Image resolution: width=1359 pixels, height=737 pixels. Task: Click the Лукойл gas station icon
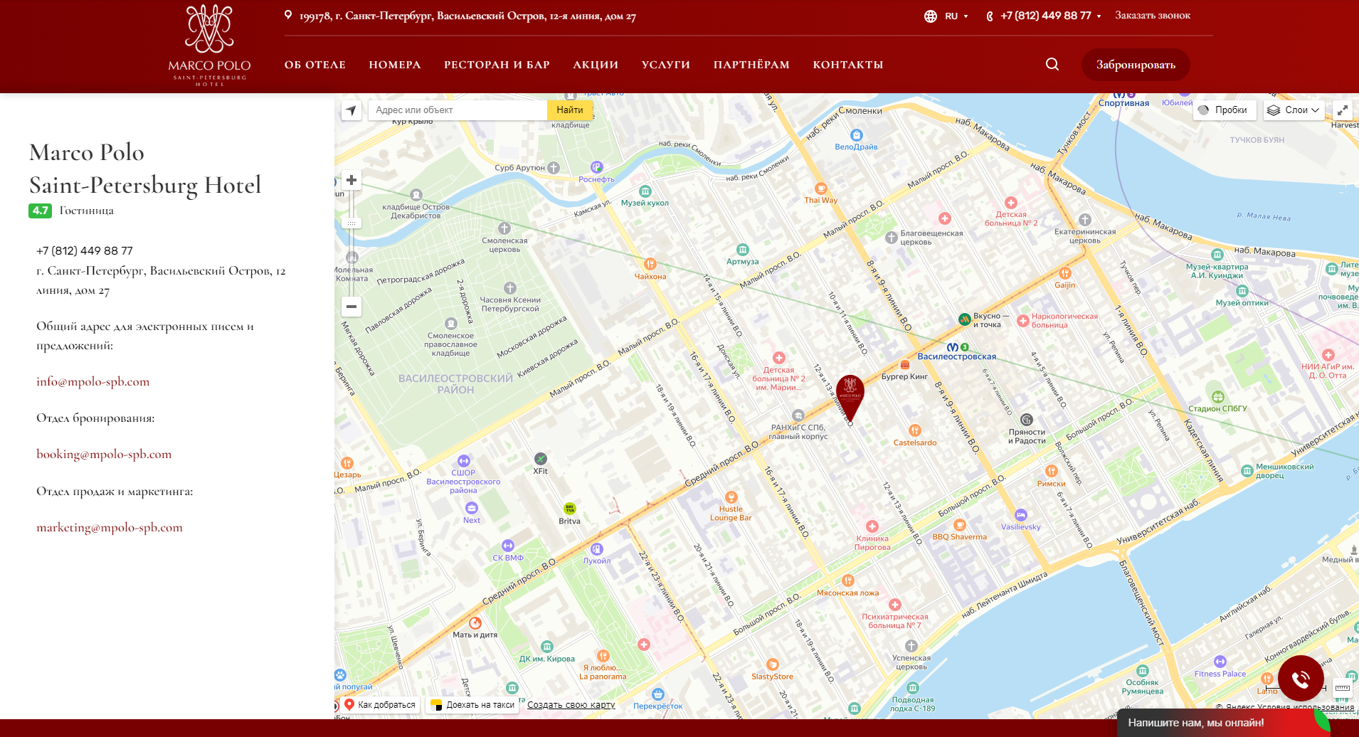click(596, 549)
